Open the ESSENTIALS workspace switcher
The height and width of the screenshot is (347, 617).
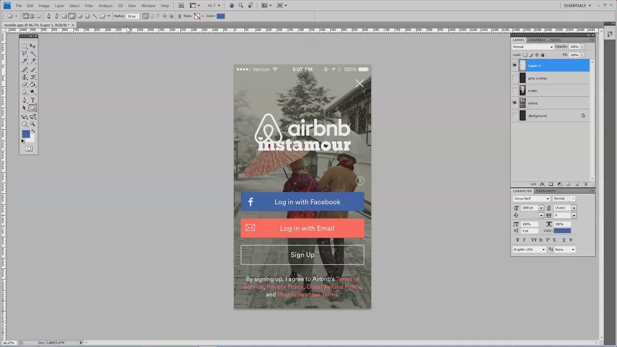coord(577,5)
